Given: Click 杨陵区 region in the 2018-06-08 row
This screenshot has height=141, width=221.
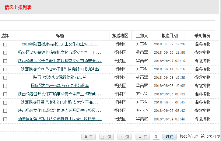Looking at the screenshot, I should coord(120,77).
